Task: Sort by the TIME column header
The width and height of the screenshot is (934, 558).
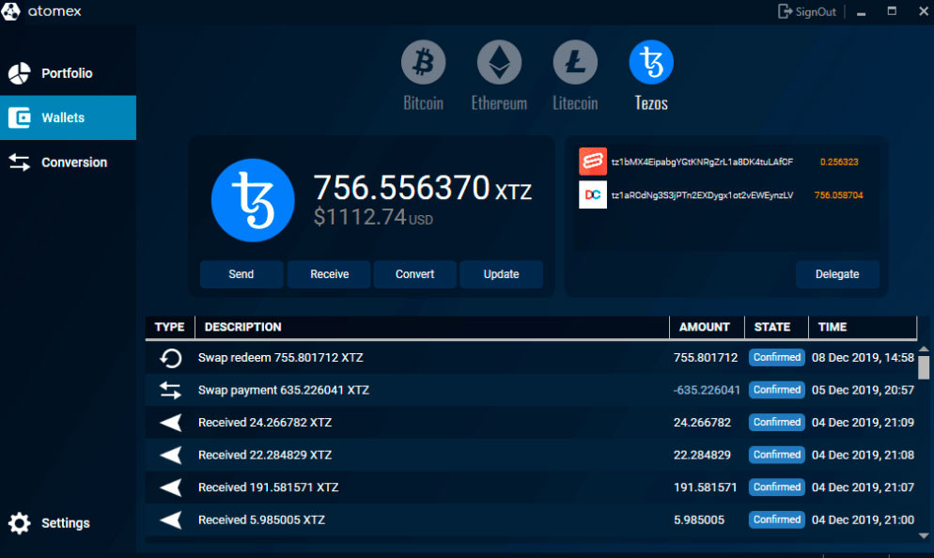Action: click(862, 327)
